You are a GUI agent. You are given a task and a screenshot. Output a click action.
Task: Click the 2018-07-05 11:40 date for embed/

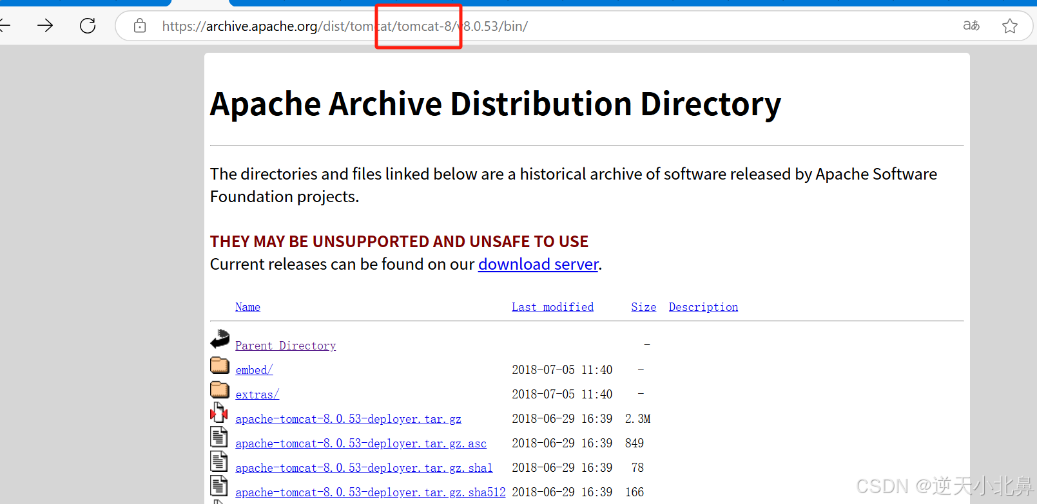pyautogui.click(x=562, y=370)
